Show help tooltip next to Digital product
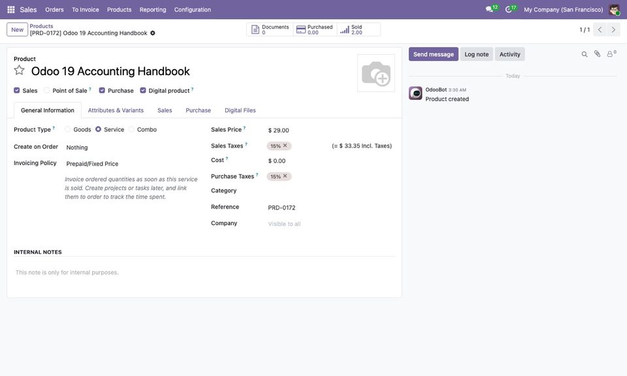Viewport: 627px width, 376px height. coord(192,89)
